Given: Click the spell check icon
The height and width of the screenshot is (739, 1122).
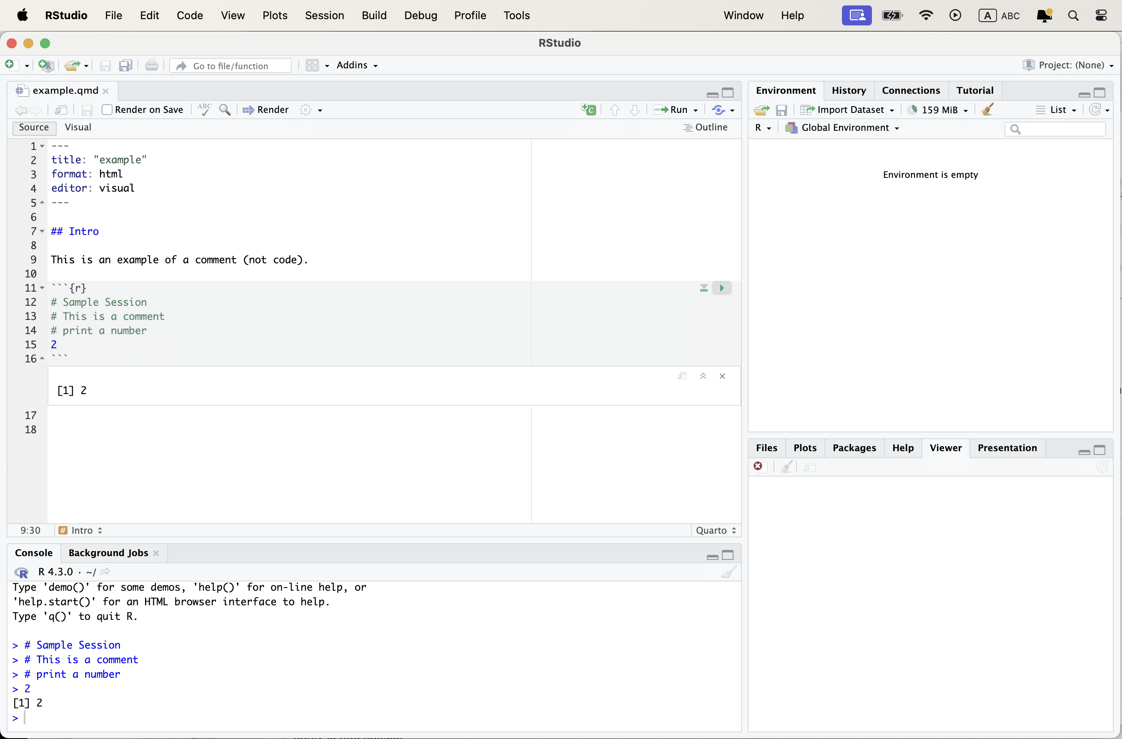Looking at the screenshot, I should tap(204, 110).
